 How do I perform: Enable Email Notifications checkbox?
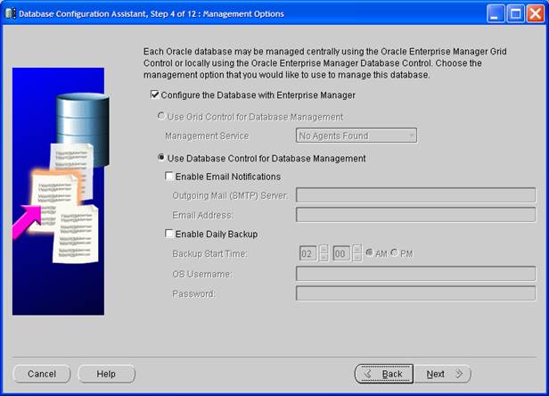(x=169, y=176)
